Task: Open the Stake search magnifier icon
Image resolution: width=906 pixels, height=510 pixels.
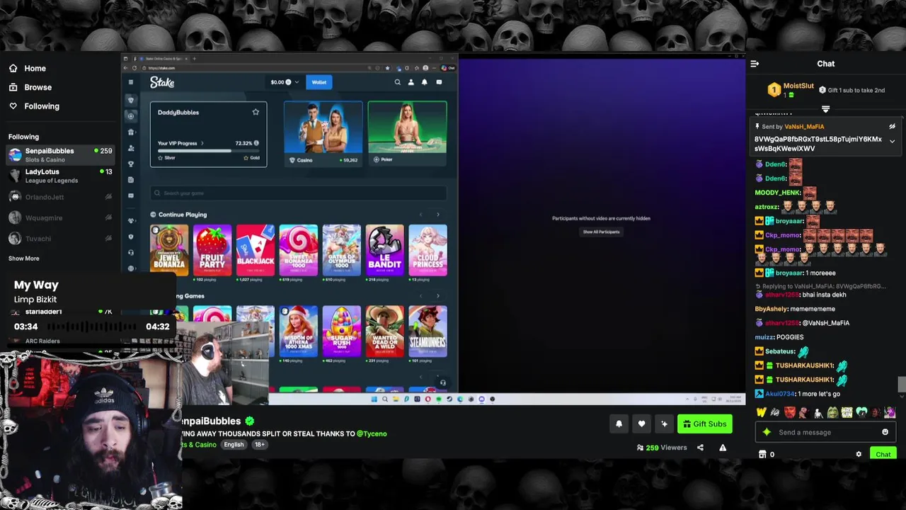Action: point(398,82)
